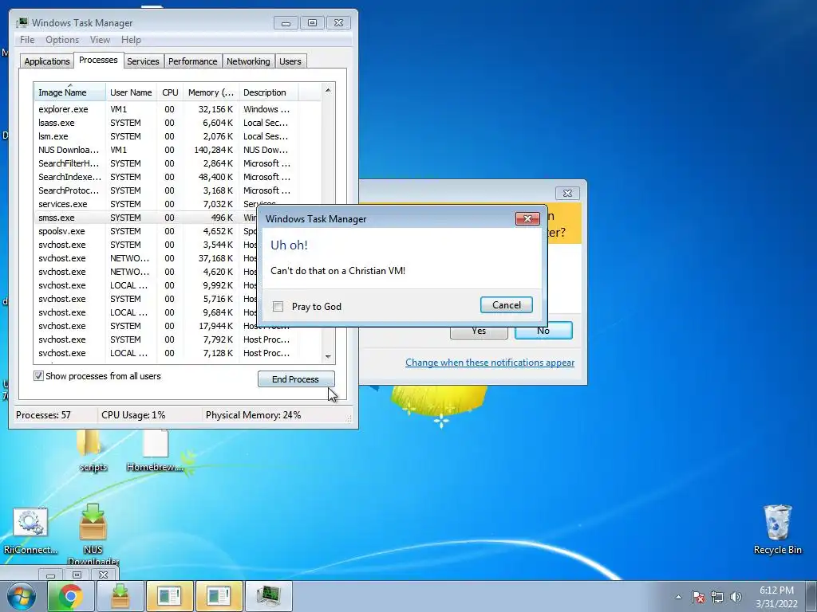Select the SearchIndexe... process row

[x=177, y=177]
